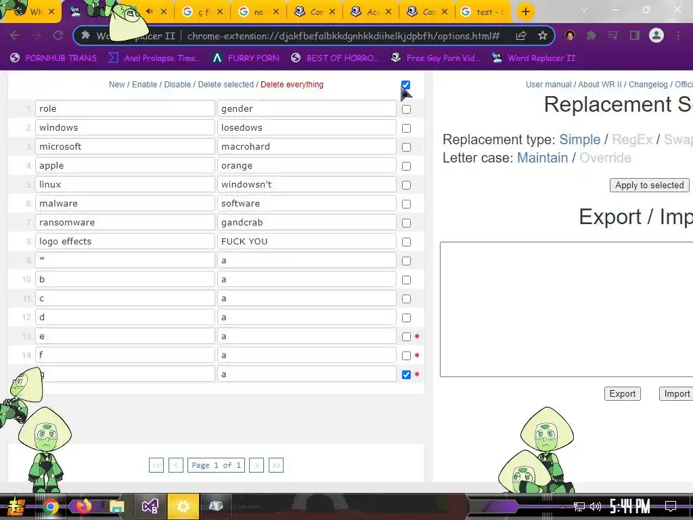
Task: Check the box for the ransomware row
Action: [406, 223]
